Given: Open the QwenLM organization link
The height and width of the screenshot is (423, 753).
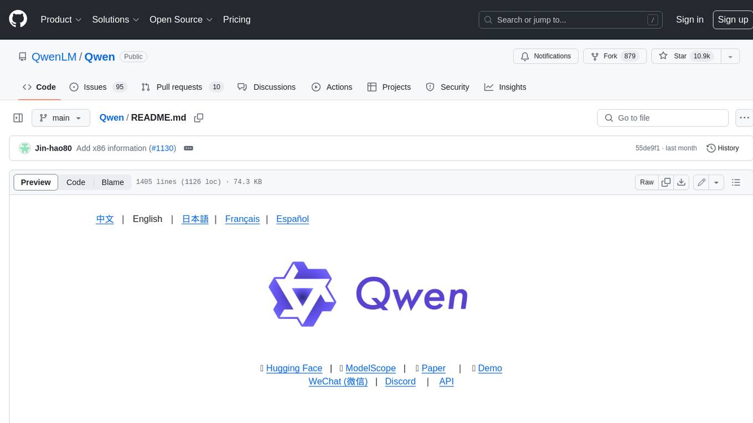Looking at the screenshot, I should (54, 56).
